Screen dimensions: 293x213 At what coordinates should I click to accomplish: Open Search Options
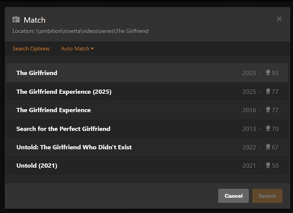click(x=31, y=49)
